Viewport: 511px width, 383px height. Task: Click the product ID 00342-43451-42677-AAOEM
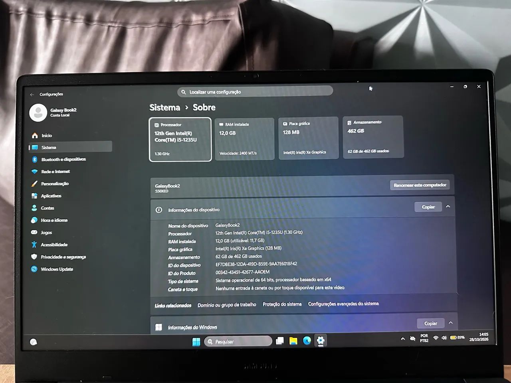point(242,272)
